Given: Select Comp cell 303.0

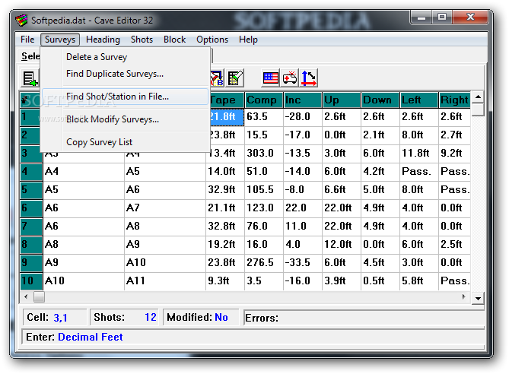Looking at the screenshot, I should point(264,153).
